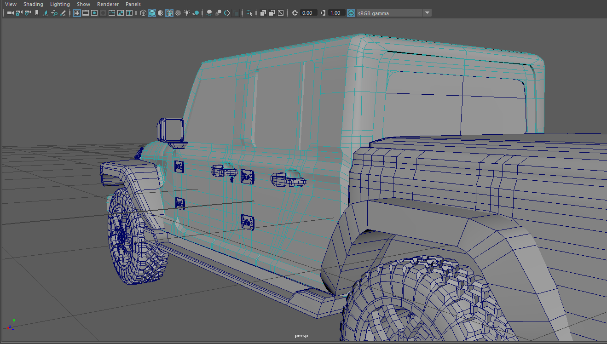Click the persp camera label
Image resolution: width=607 pixels, height=344 pixels.
301,336
